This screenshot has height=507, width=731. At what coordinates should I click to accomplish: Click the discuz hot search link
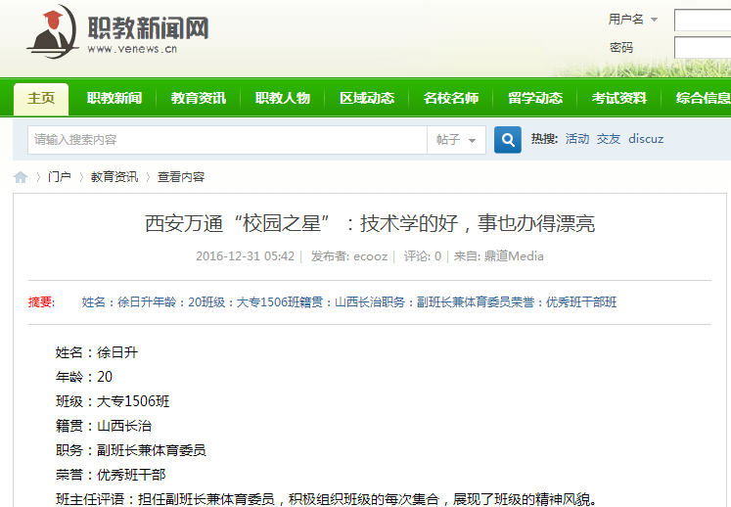click(x=646, y=139)
